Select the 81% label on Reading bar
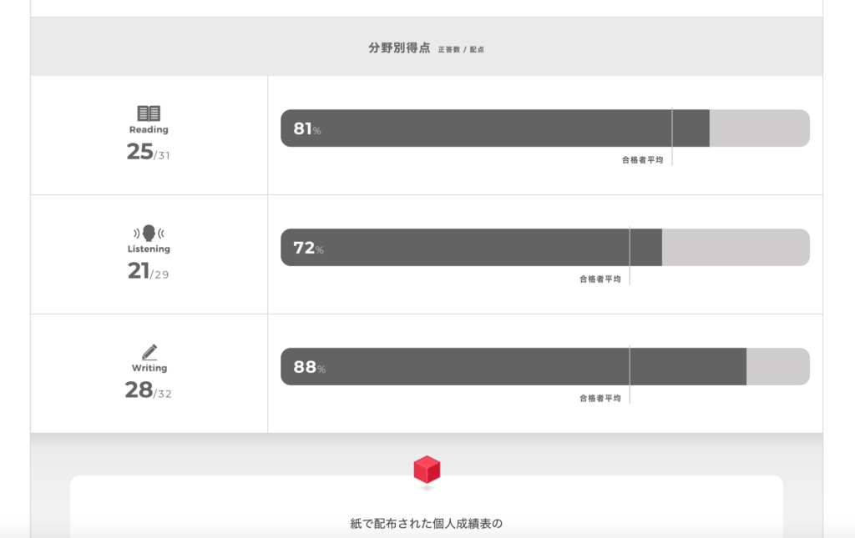 (x=306, y=129)
